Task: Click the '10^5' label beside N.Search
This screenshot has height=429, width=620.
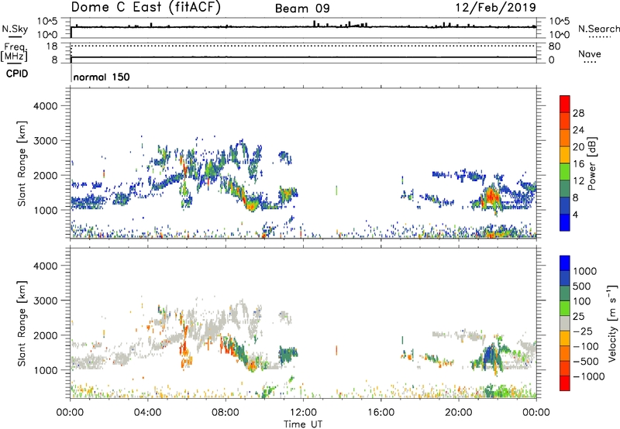Action: 560,21
